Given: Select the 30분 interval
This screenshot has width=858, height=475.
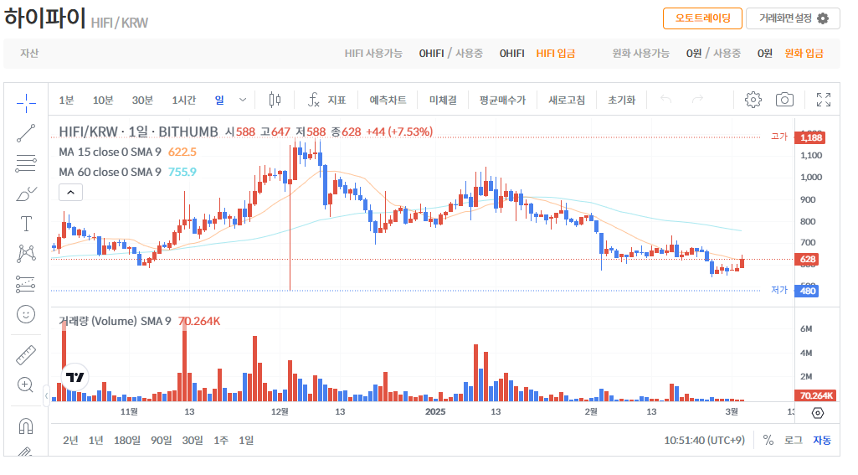Looking at the screenshot, I should (142, 101).
